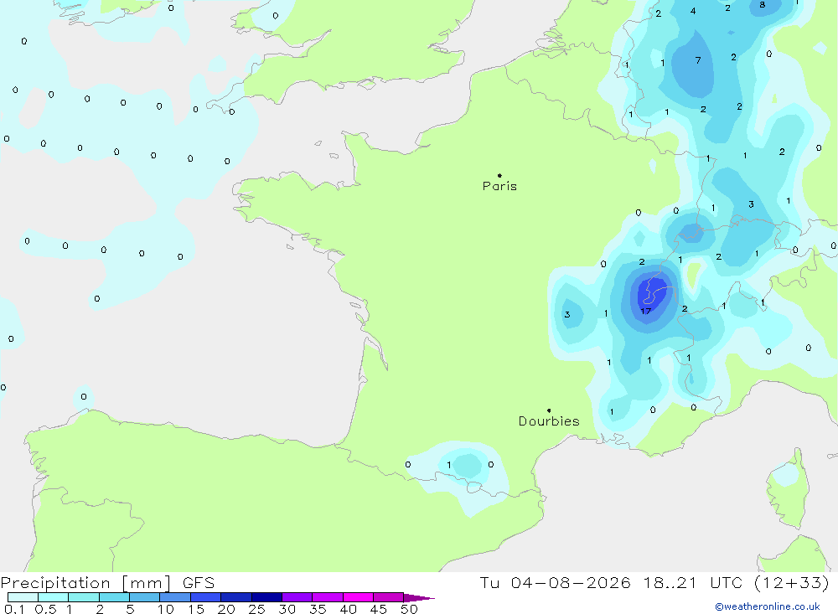Click the 4 mm precipitation value
838x614 pixels.
pyautogui.click(x=693, y=11)
